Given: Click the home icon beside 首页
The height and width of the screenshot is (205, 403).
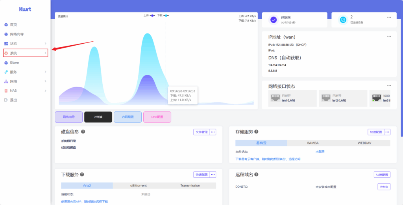Looking at the screenshot, I should 6,24.
